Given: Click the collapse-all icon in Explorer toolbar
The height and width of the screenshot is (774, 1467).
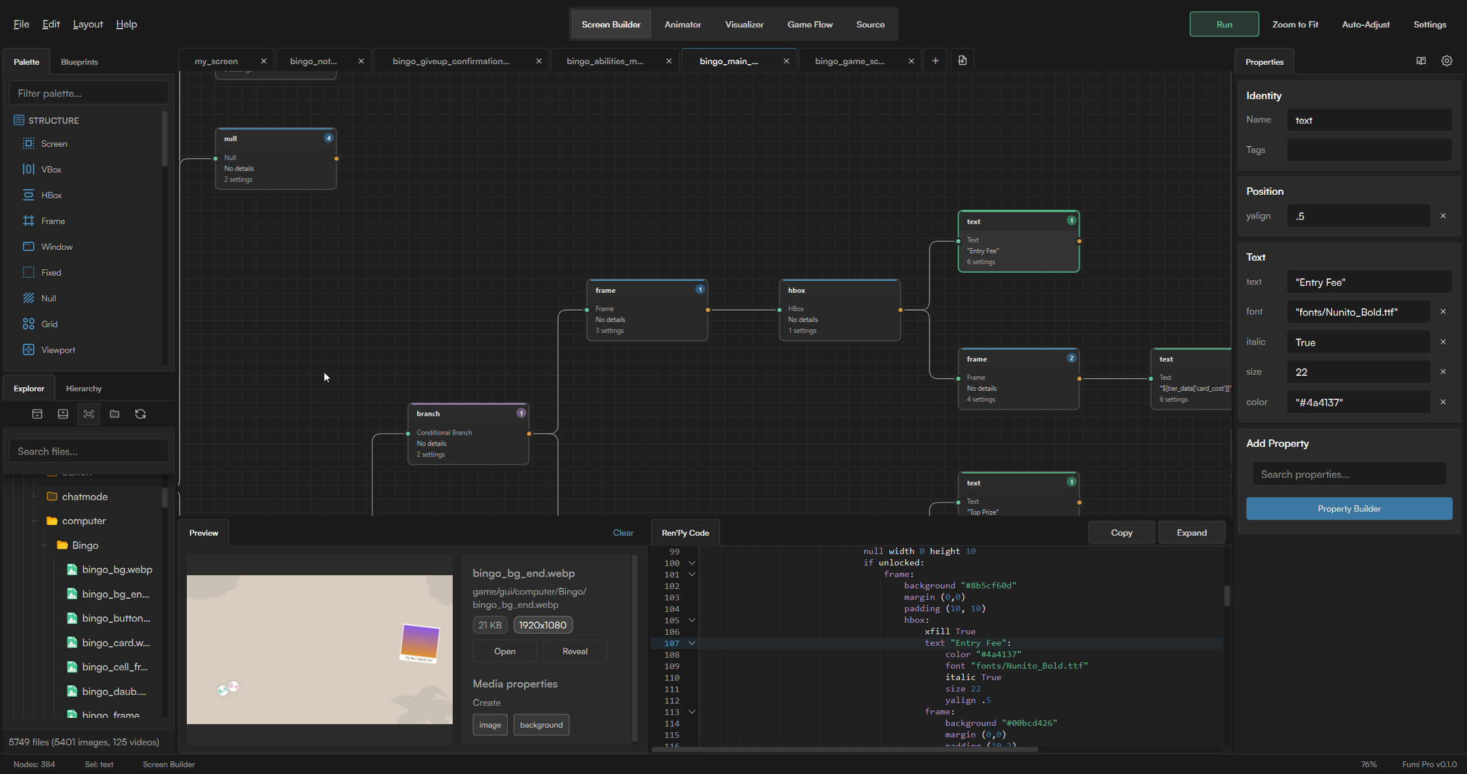Looking at the screenshot, I should click(x=63, y=414).
